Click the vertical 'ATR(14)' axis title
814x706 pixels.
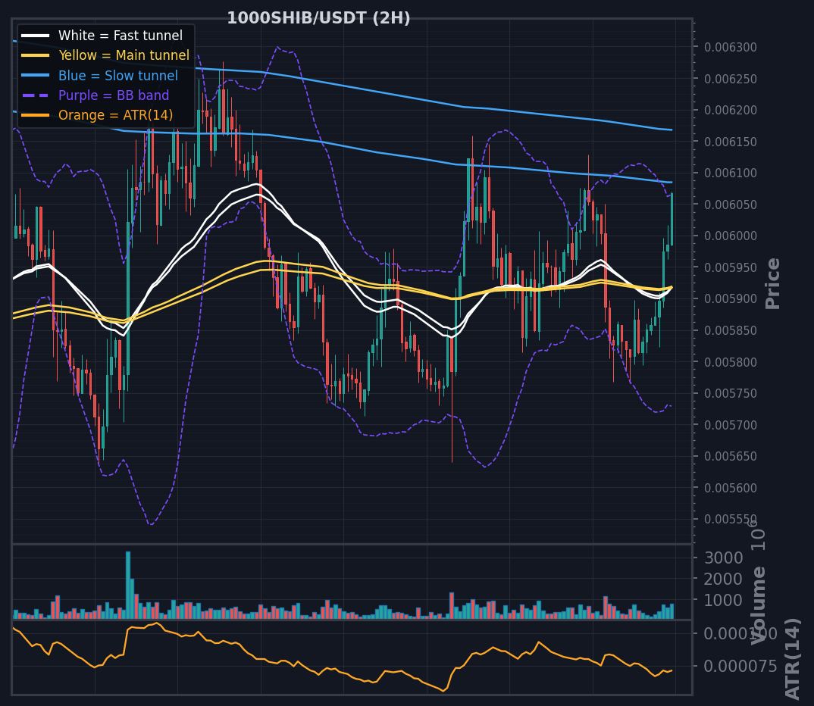point(792,659)
